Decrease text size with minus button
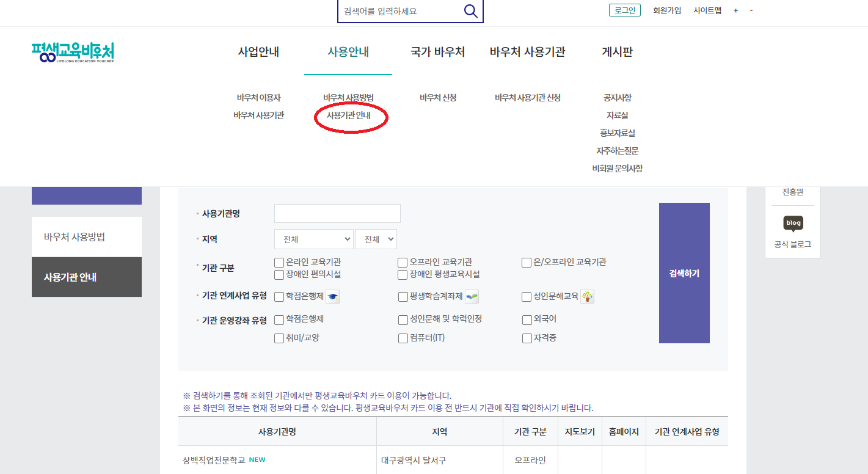Viewport: 868px width, 474px height. coord(751,11)
